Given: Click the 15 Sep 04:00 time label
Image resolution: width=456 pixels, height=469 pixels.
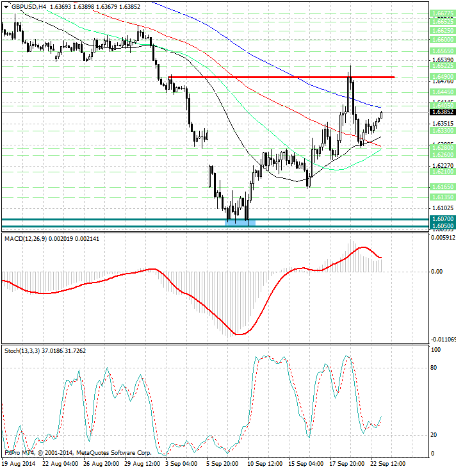Looking at the screenshot, I should pyautogui.click(x=306, y=464).
